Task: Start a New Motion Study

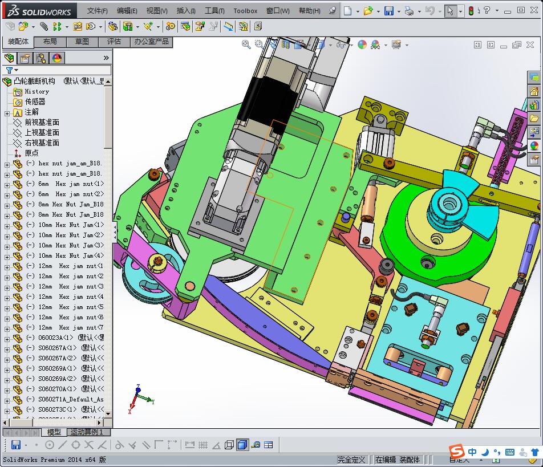Action: 170,26
